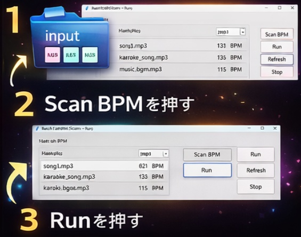Viewport: 301px width, 237px height.
Task: Select the teal middle file tile in input folder
Action: [71, 55]
